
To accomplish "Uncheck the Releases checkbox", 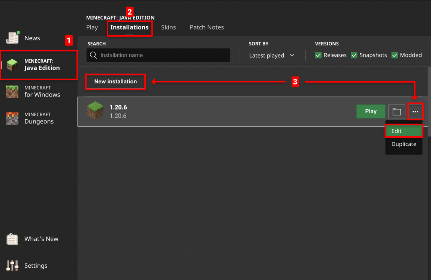I will pos(318,55).
